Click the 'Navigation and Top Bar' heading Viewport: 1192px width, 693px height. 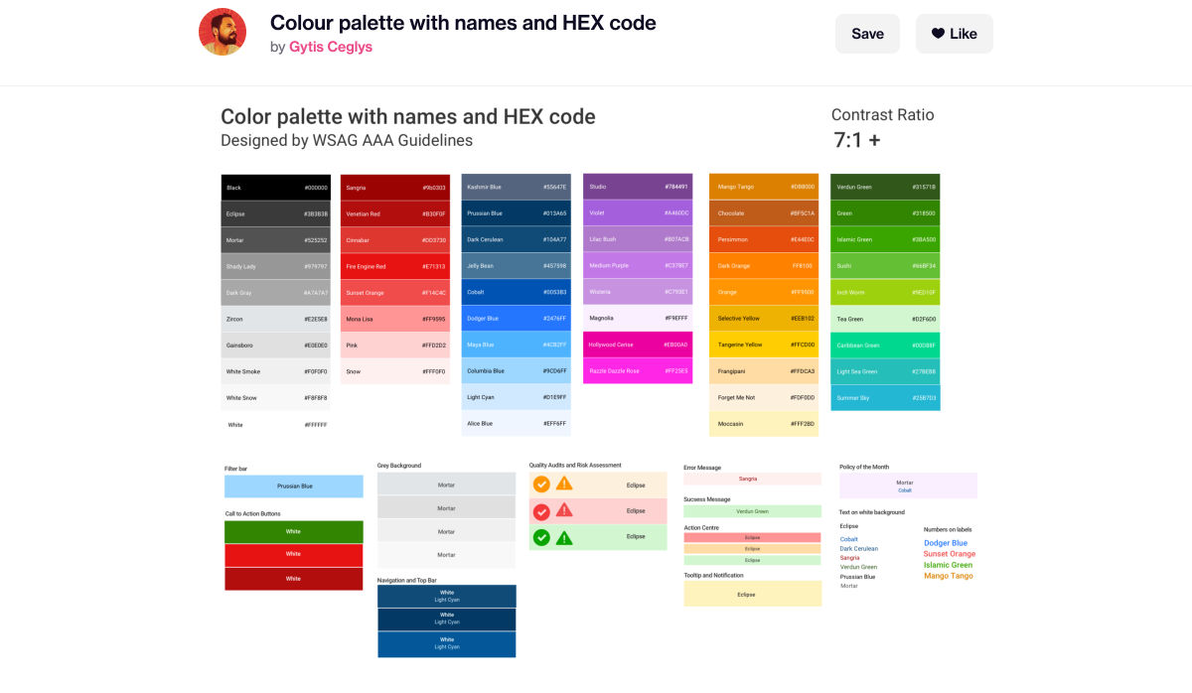(x=407, y=580)
